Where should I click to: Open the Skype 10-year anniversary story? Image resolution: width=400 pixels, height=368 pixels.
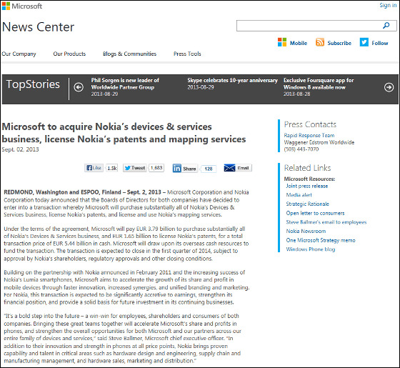(232, 80)
